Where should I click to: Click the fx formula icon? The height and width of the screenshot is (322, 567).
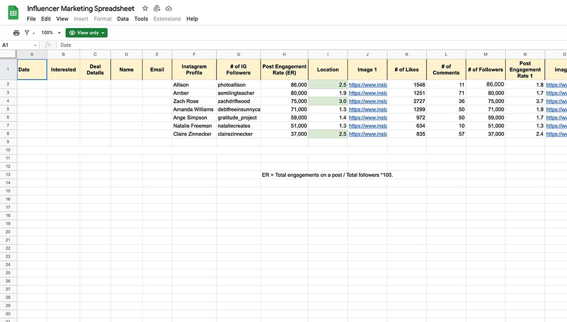[47, 44]
